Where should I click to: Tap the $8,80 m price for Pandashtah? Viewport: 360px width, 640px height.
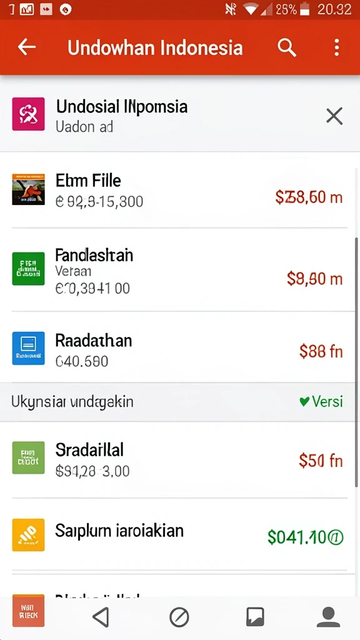pyautogui.click(x=315, y=279)
